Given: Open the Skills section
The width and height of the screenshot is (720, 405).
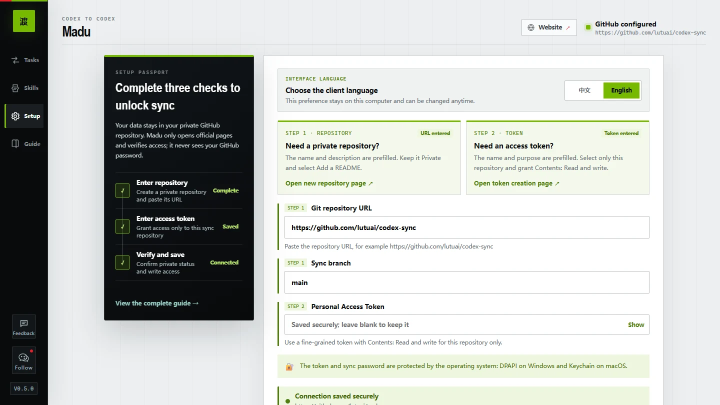Looking at the screenshot, I should (24, 88).
